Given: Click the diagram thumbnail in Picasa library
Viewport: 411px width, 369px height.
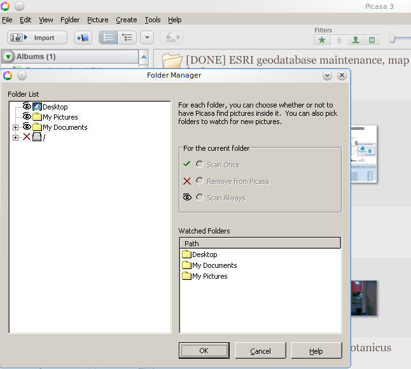Looking at the screenshot, I should (x=363, y=154).
